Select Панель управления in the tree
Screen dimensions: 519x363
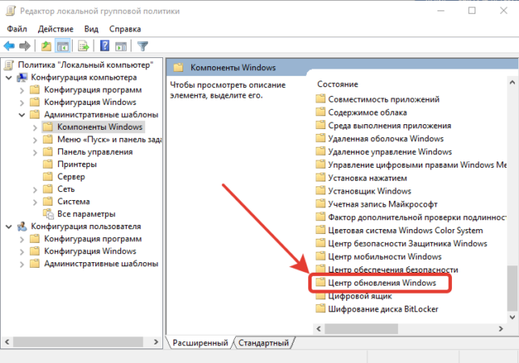pyautogui.click(x=95, y=152)
